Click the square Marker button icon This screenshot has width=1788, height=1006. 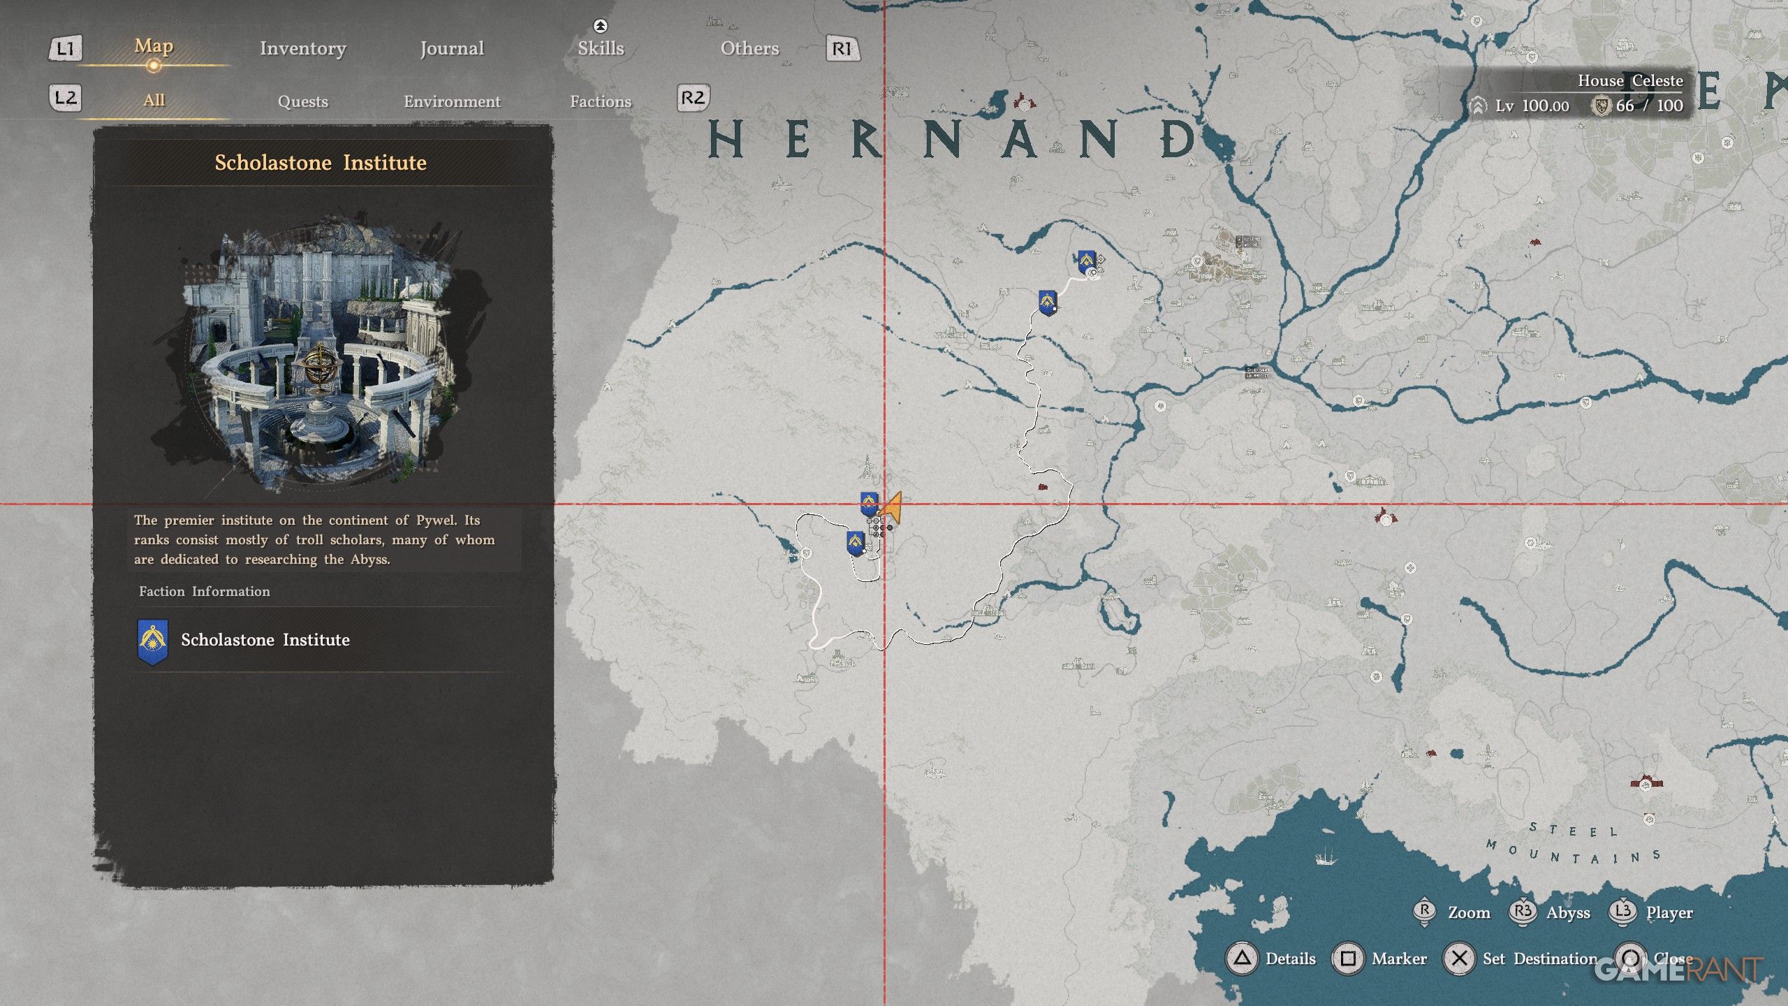click(1348, 958)
